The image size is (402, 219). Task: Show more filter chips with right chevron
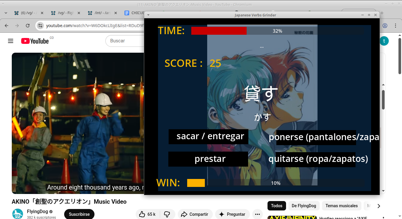[379, 206]
